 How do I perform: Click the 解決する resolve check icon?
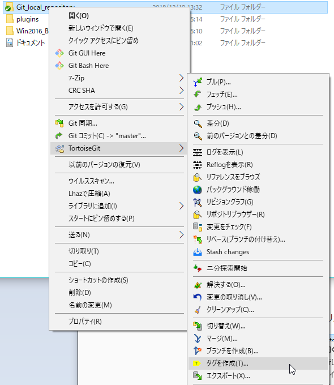(198, 285)
